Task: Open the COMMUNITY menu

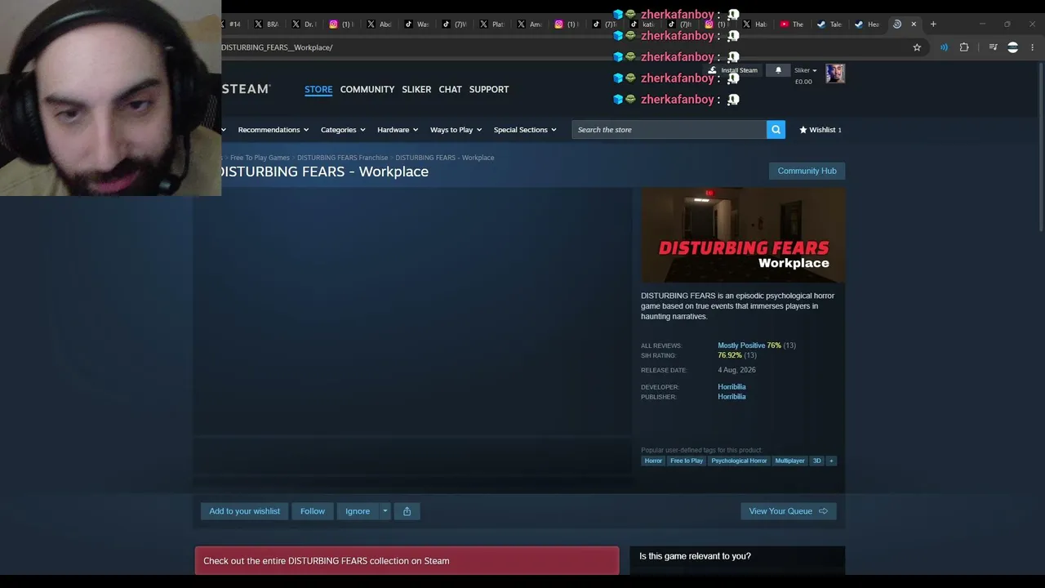Action: pyautogui.click(x=367, y=89)
